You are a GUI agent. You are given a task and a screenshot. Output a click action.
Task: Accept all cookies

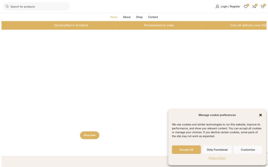pos(186,150)
